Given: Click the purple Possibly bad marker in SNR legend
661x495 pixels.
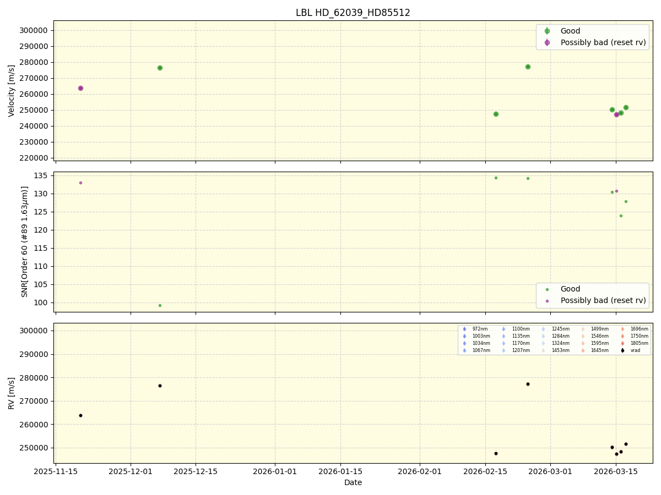Looking at the screenshot, I should 547,301.
